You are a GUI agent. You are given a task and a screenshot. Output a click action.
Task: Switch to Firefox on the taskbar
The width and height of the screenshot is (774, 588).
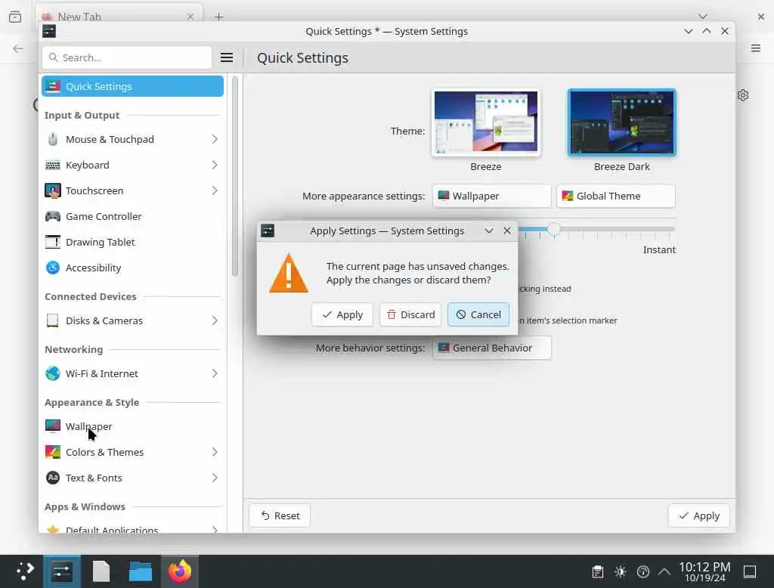[180, 571]
